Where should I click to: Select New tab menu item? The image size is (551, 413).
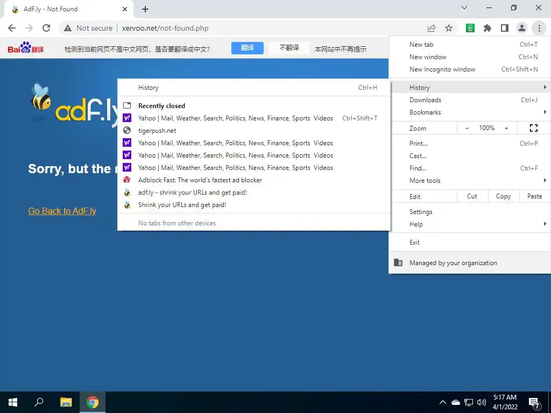(470, 45)
